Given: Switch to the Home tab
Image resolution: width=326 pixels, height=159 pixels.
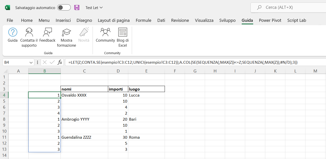Looking at the screenshot, I should (x=27, y=20).
